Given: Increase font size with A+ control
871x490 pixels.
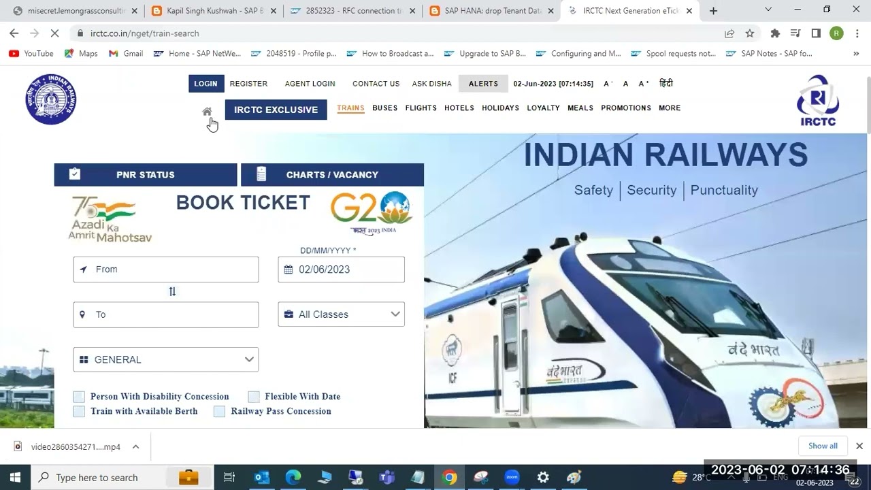Looking at the screenshot, I should click(643, 84).
